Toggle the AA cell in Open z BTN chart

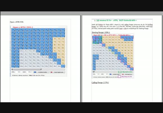point(13,30)
